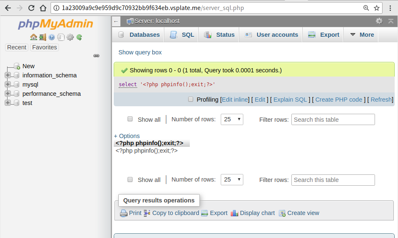
Task: Click the zoom magnifier in the address bar
Action: (366, 8)
